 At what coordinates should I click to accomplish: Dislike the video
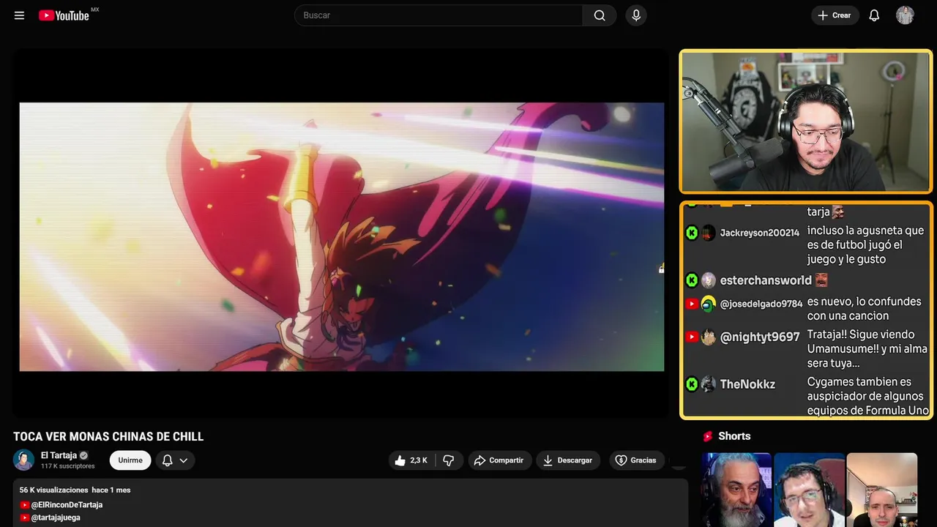449,460
